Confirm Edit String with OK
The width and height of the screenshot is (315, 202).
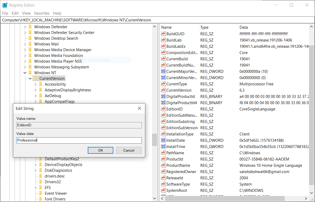coord(101,150)
